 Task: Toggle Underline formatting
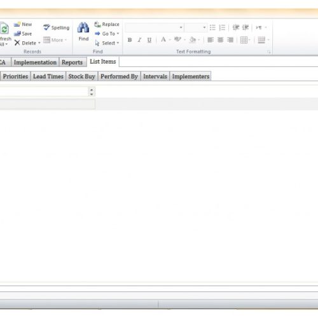(149, 40)
